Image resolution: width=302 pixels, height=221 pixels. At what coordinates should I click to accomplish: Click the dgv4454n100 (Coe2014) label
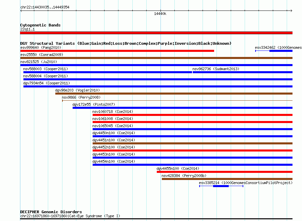click(114, 161)
